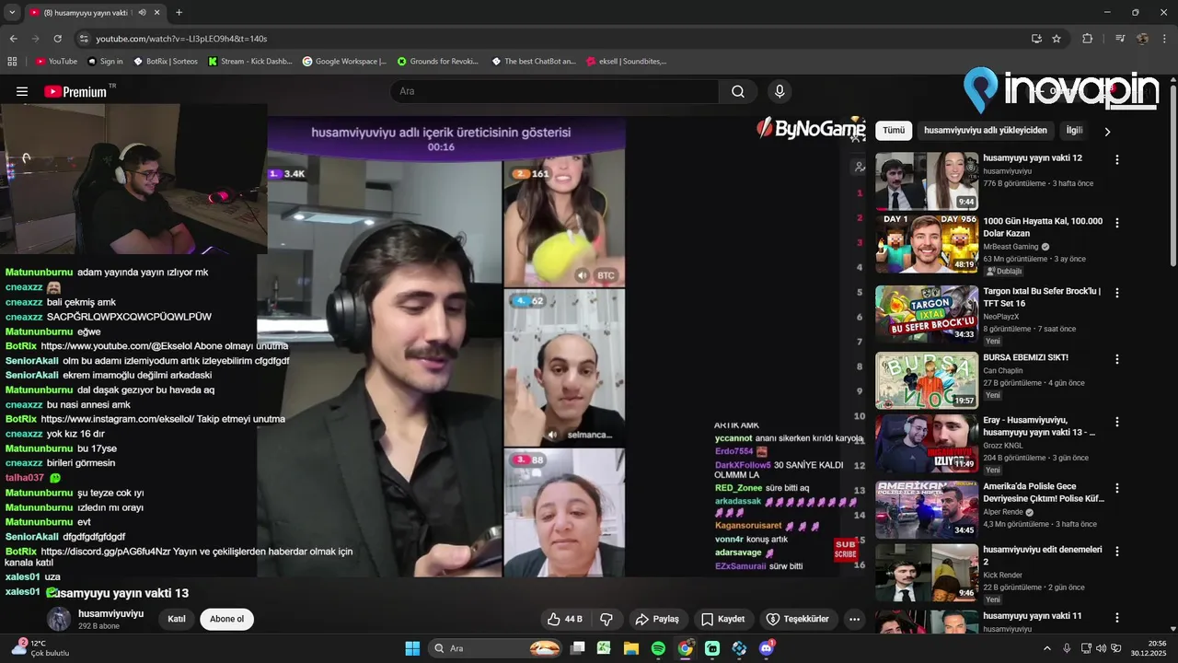Dislike the video with thumbs down

pos(606,619)
